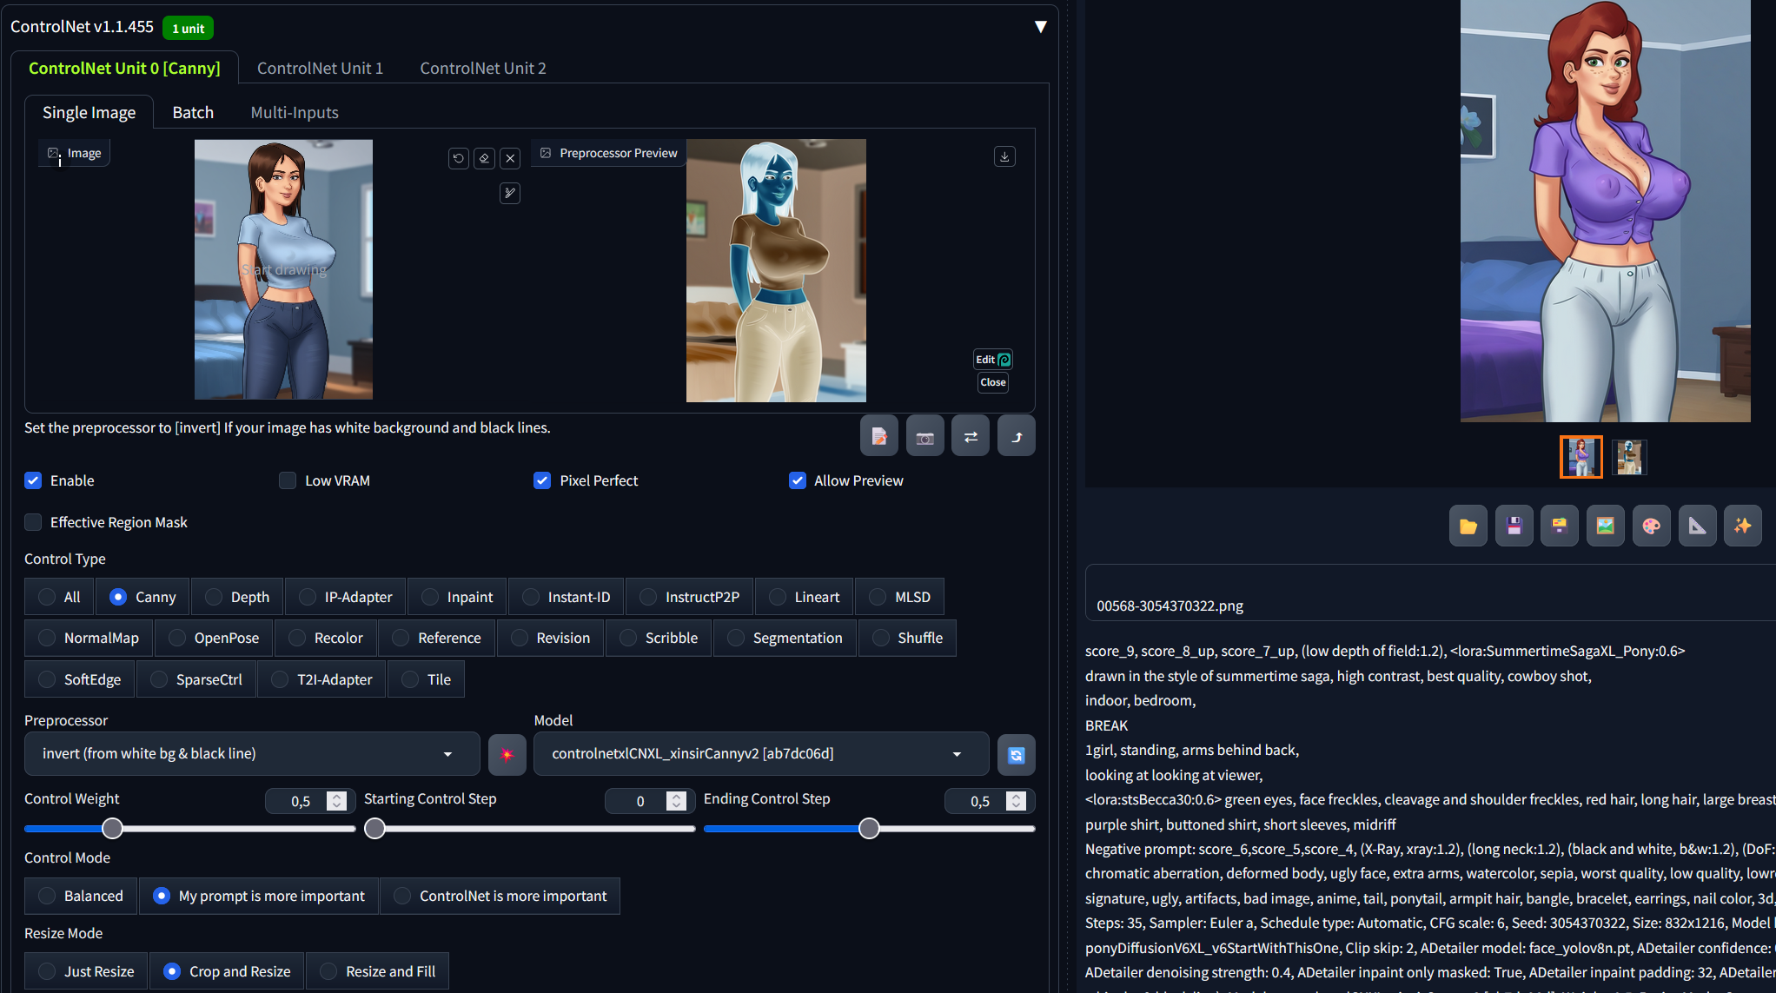Click the Ending Control Step stepper arrows
This screenshot has height=993, width=1776.
(x=1017, y=801)
